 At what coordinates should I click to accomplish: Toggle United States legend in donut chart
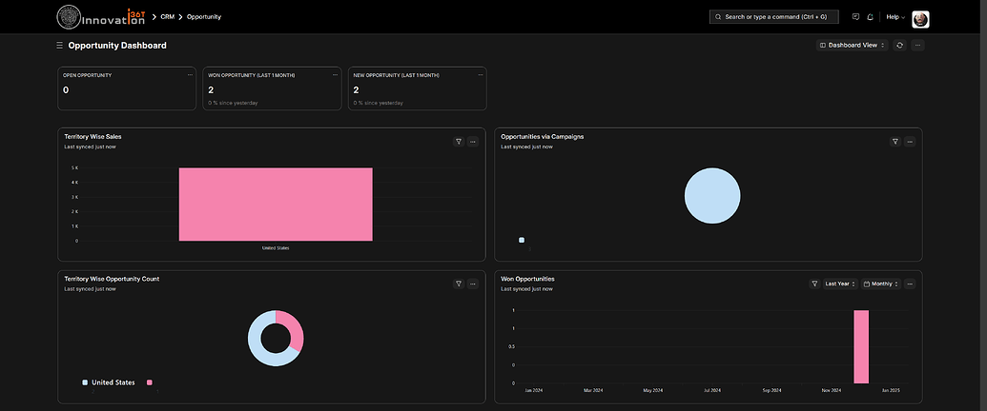(x=112, y=382)
